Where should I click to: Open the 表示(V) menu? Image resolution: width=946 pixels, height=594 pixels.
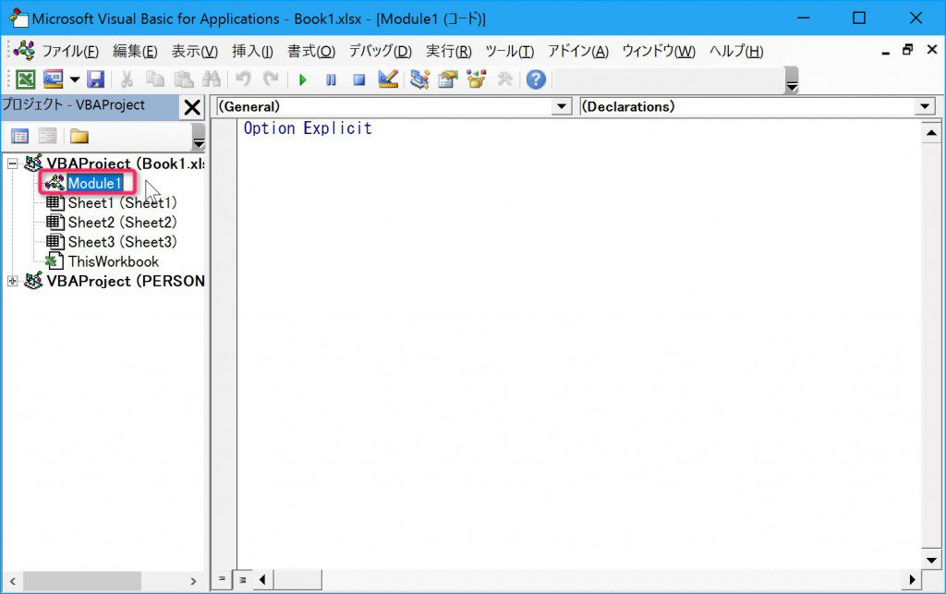tap(194, 51)
